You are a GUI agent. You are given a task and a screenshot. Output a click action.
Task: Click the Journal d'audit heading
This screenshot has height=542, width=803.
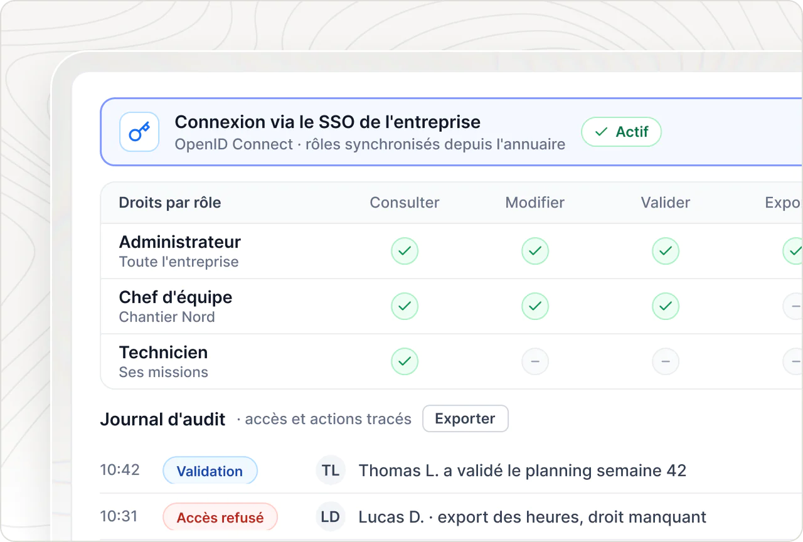(162, 420)
